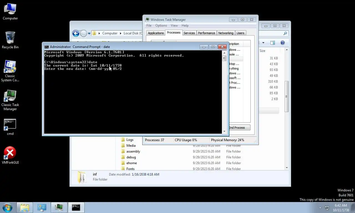Click the Command Prompt scrollbar thumb

[224, 58]
